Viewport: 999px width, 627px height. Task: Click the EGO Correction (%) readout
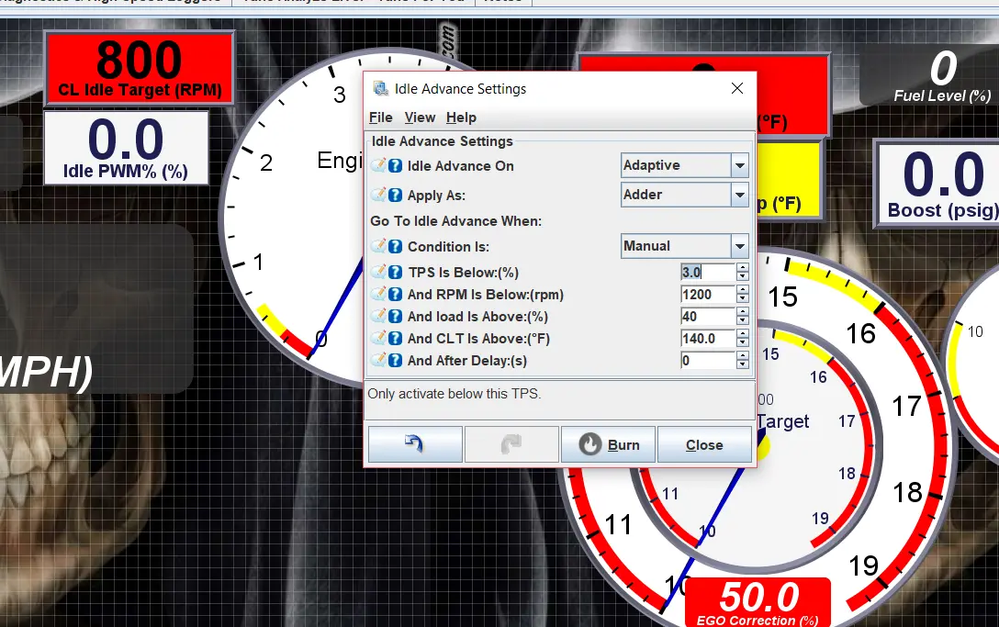[x=758, y=603]
